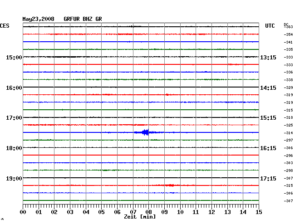Select the DC offset value -338
The height and width of the screenshot is (224, 295).
(288, 80)
